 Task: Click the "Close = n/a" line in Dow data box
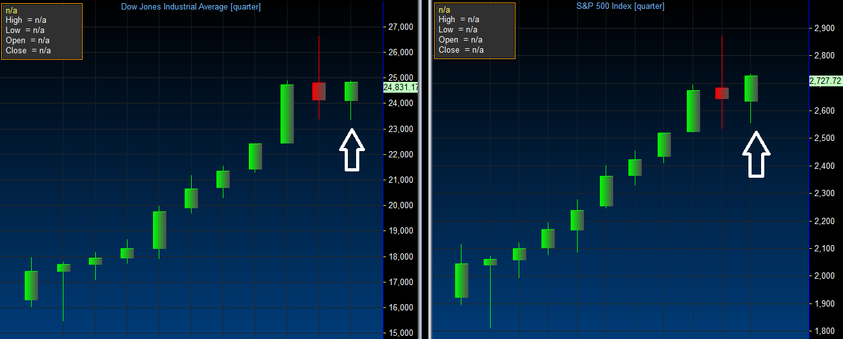(28, 51)
